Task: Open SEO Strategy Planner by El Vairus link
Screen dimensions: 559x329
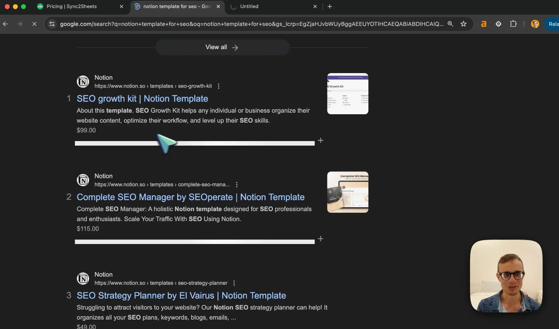Action: pos(181,295)
